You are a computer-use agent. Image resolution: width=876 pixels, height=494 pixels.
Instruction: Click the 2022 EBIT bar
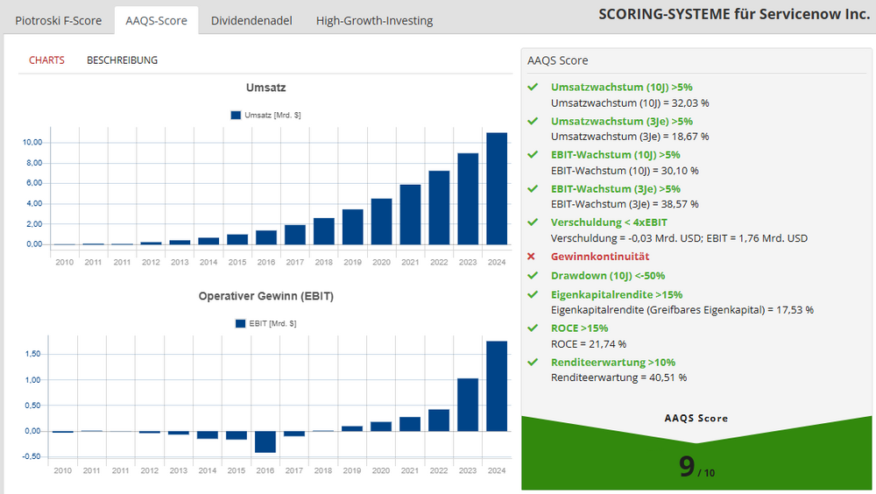(x=439, y=420)
